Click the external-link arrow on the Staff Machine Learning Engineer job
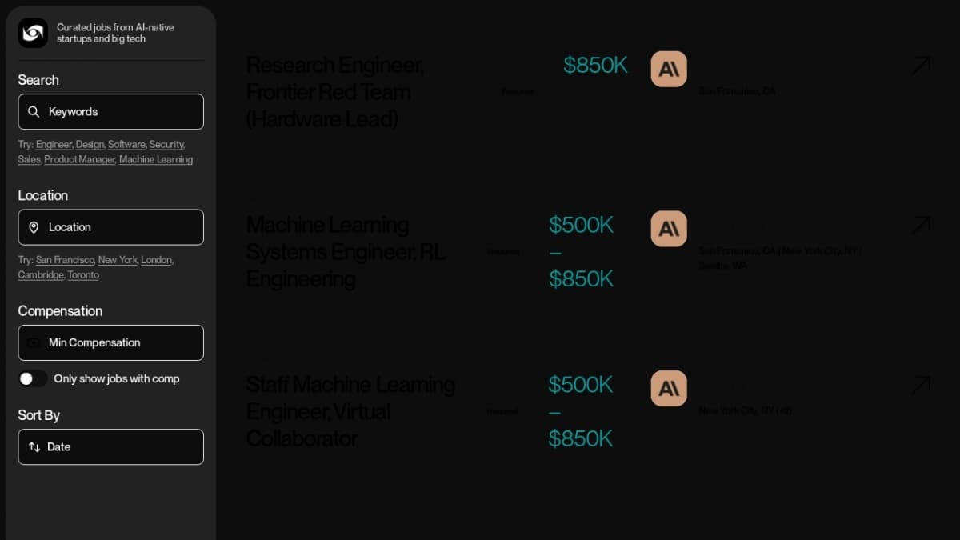 click(921, 385)
